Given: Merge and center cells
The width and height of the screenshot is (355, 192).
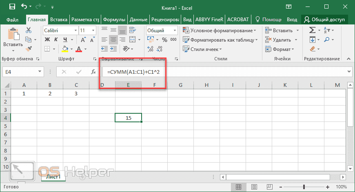Looking at the screenshot, I should (x=133, y=40).
